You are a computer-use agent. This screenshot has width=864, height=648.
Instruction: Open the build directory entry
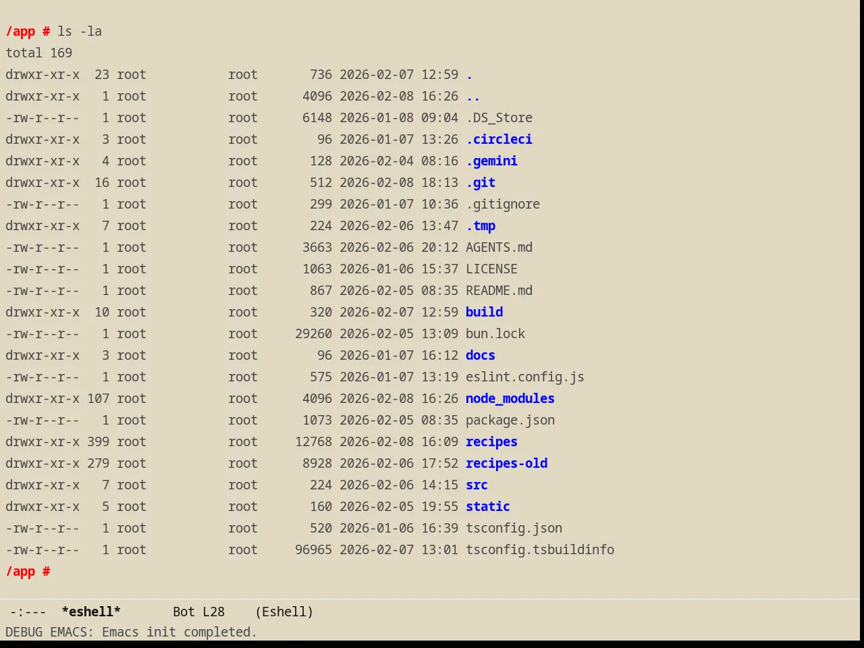point(484,312)
